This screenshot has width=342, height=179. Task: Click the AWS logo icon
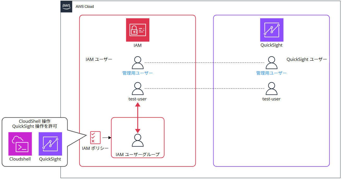tap(66, 7)
